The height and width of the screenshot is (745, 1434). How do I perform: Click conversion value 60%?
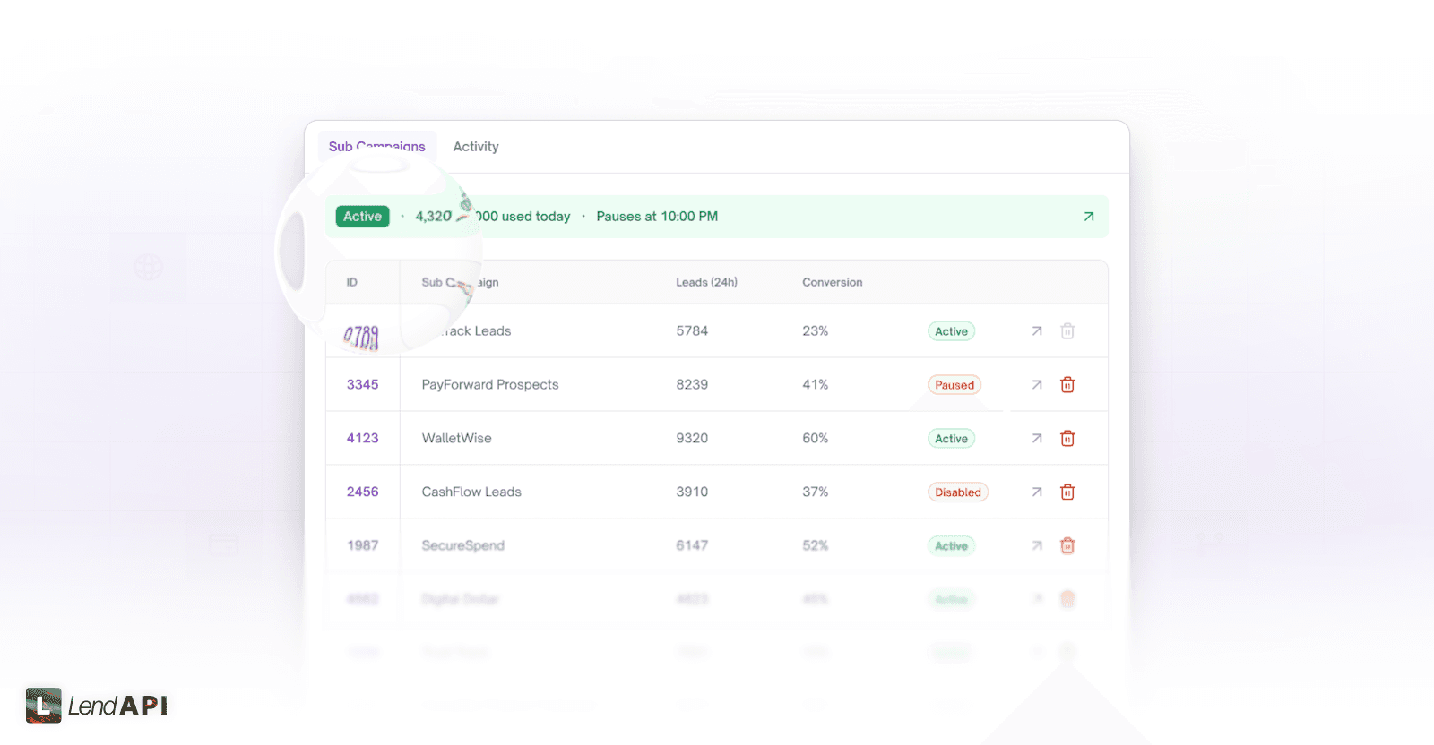[815, 439]
